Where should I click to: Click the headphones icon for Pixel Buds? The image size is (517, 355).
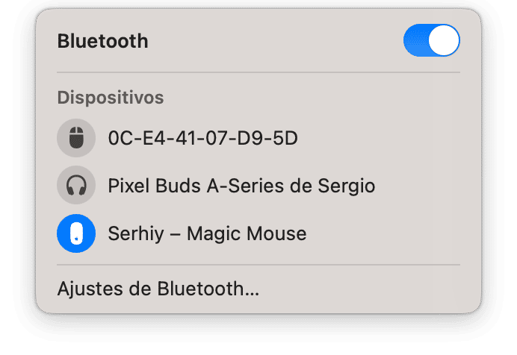tap(76, 186)
